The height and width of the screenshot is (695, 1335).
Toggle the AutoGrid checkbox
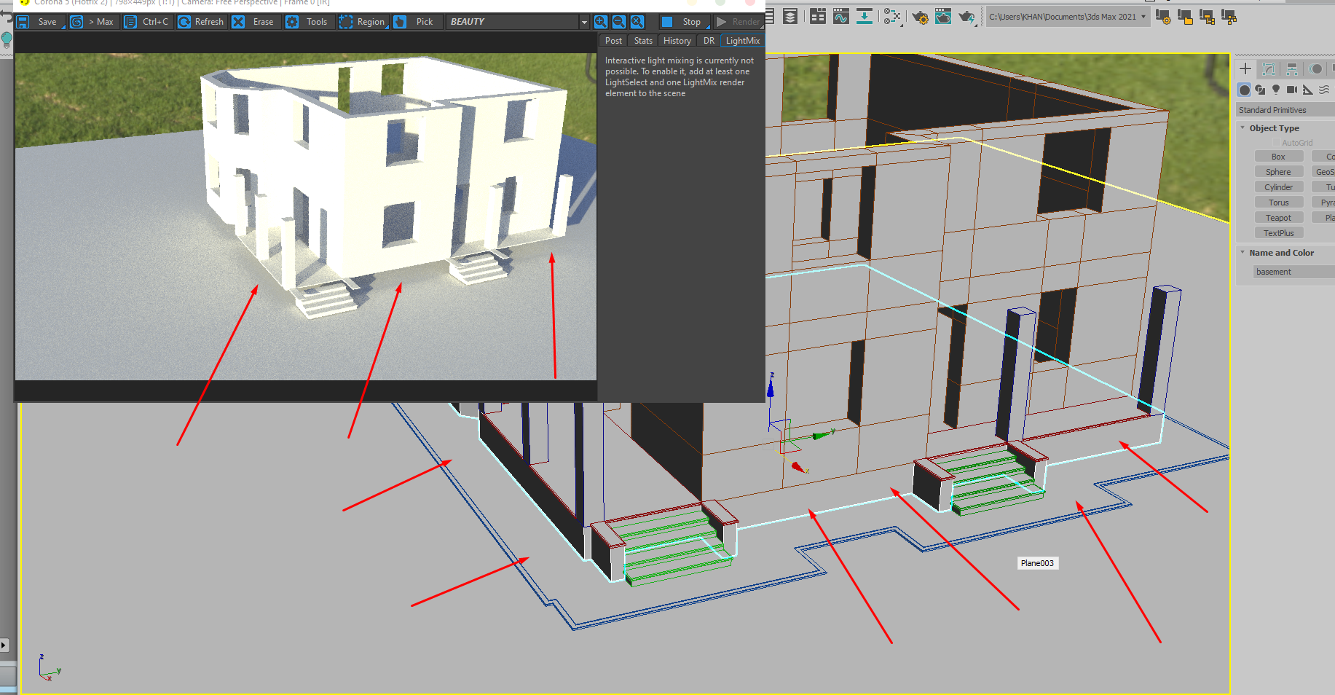pos(1276,143)
